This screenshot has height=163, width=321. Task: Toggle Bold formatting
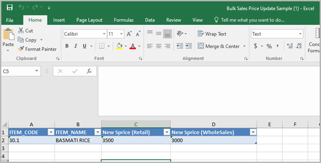[x=67, y=46]
